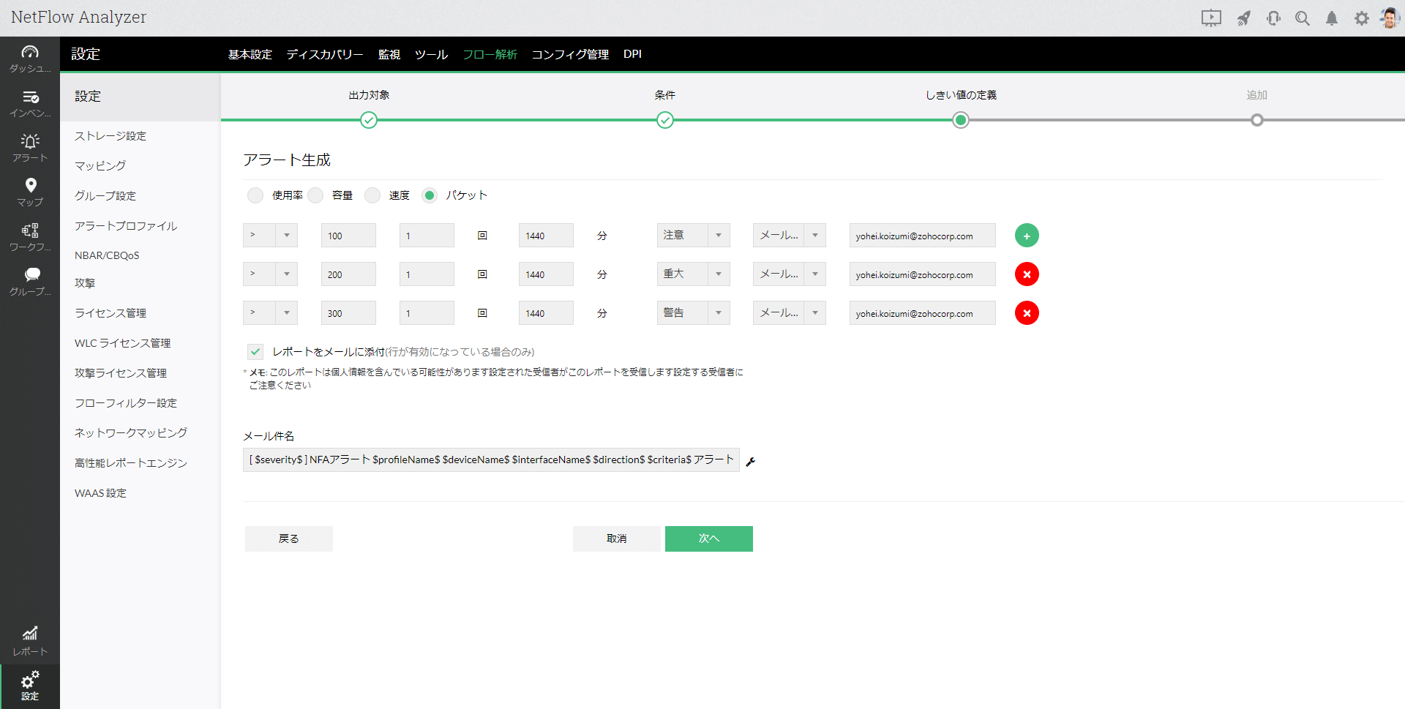Open グループ設定 in settings menu
Image resolution: width=1405 pixels, height=709 pixels.
pos(105,196)
